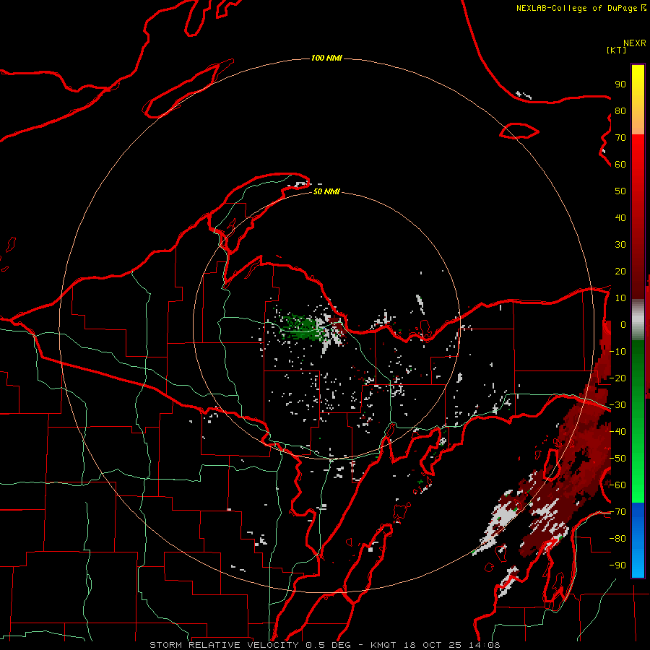Click the 'NEXR' label above the color scale
This screenshot has width=650, height=650.
635,43
